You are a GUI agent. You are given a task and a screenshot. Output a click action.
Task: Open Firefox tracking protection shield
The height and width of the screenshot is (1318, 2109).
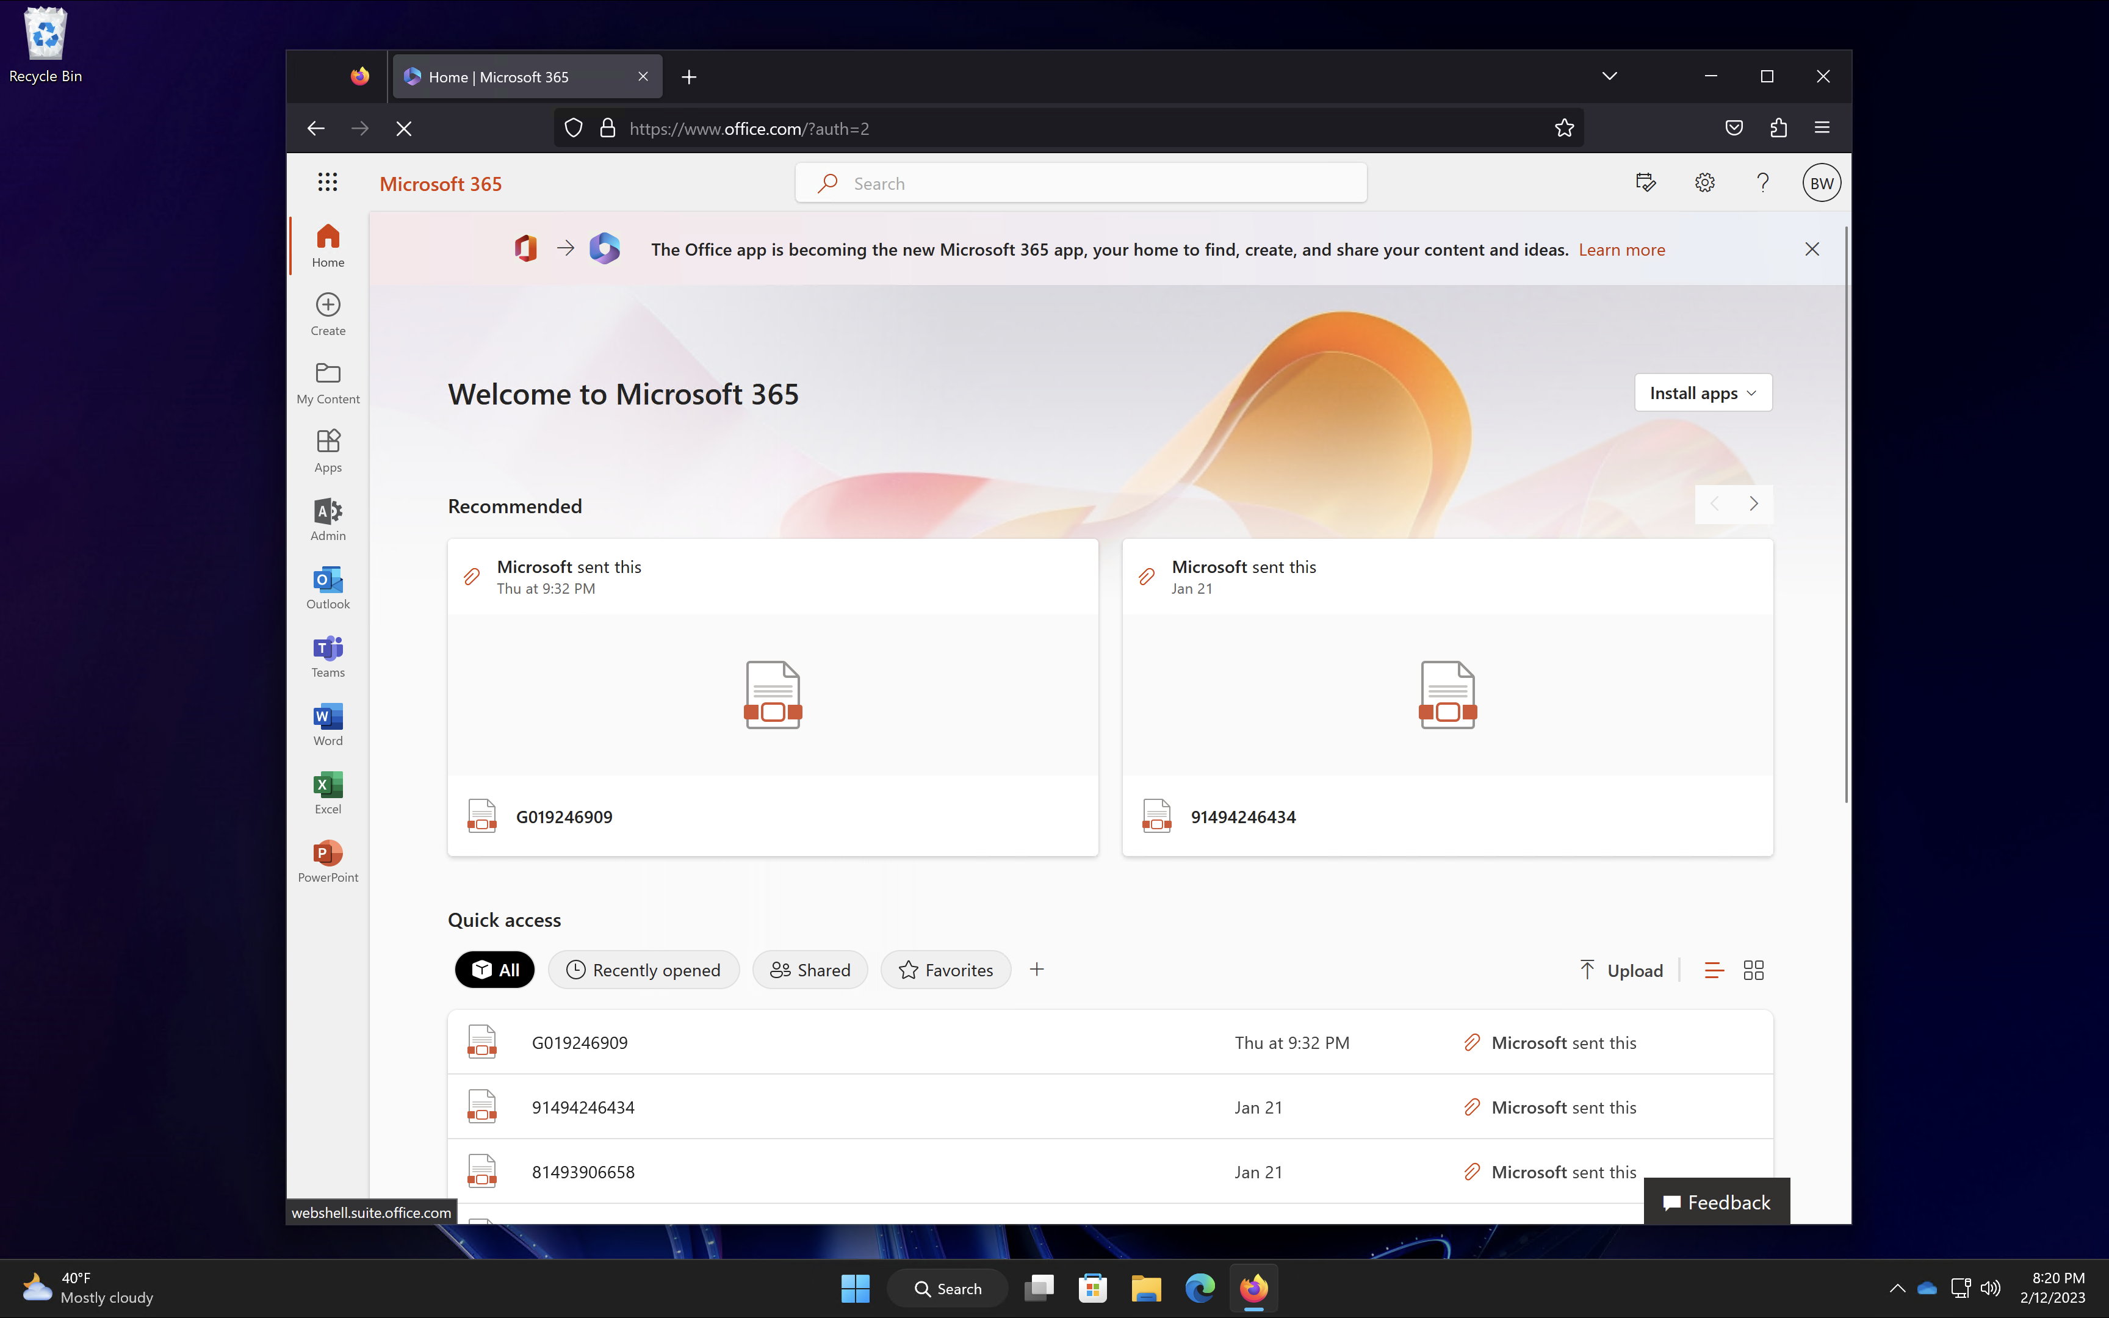pos(574,128)
